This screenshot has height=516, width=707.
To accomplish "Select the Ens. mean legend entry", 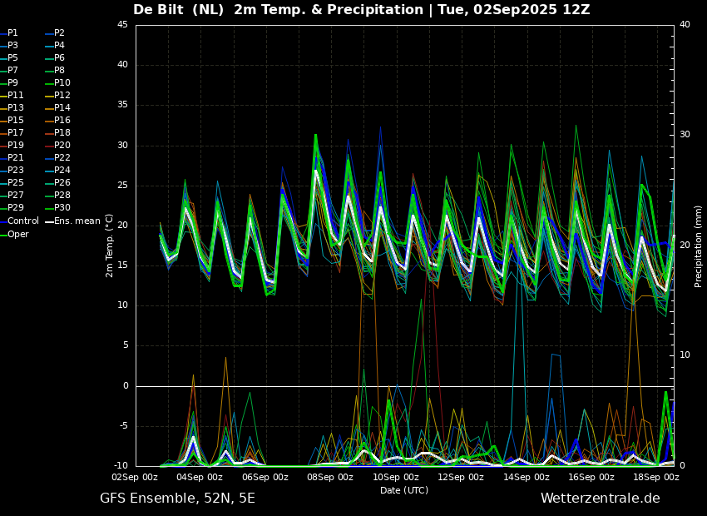I will [77, 221].
